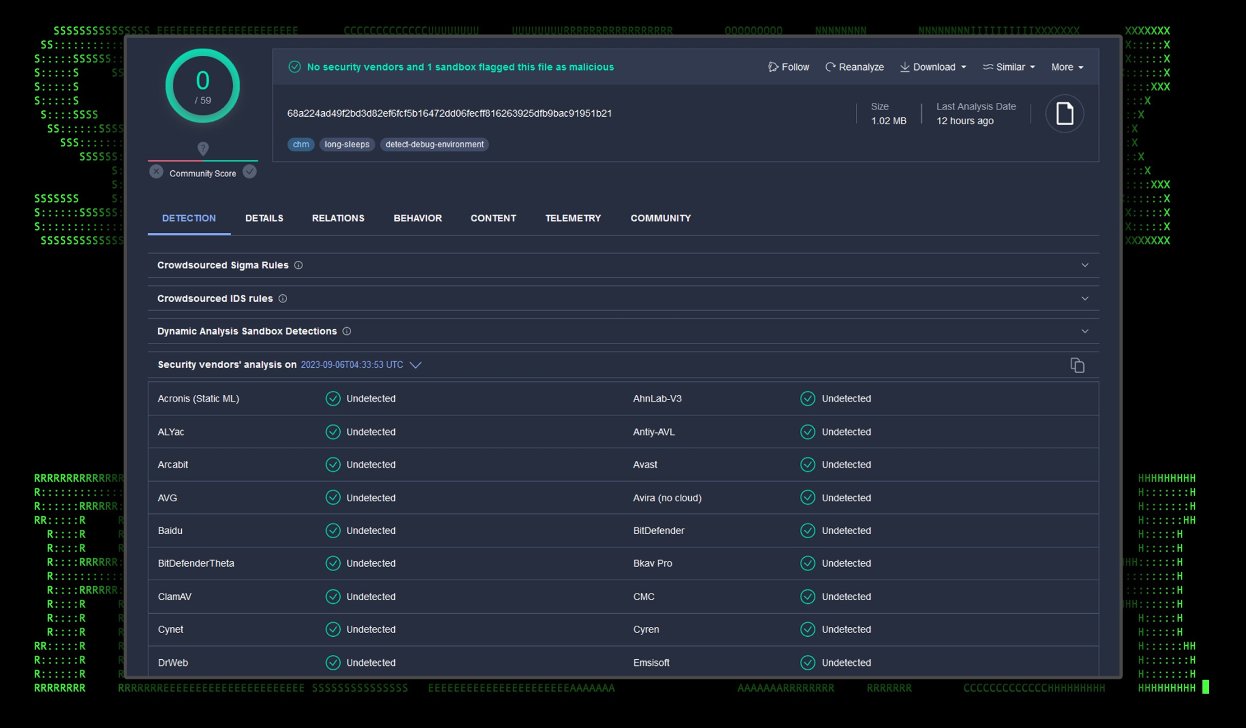The image size is (1246, 728).
Task: Click the 0/59 detection score gauge
Action: pyautogui.click(x=203, y=86)
